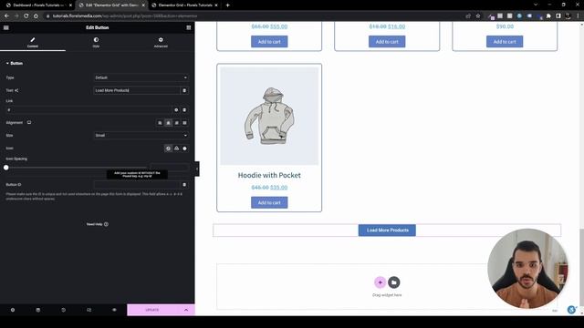Click the Load More Products button
The width and height of the screenshot is (584, 328).
(387, 231)
